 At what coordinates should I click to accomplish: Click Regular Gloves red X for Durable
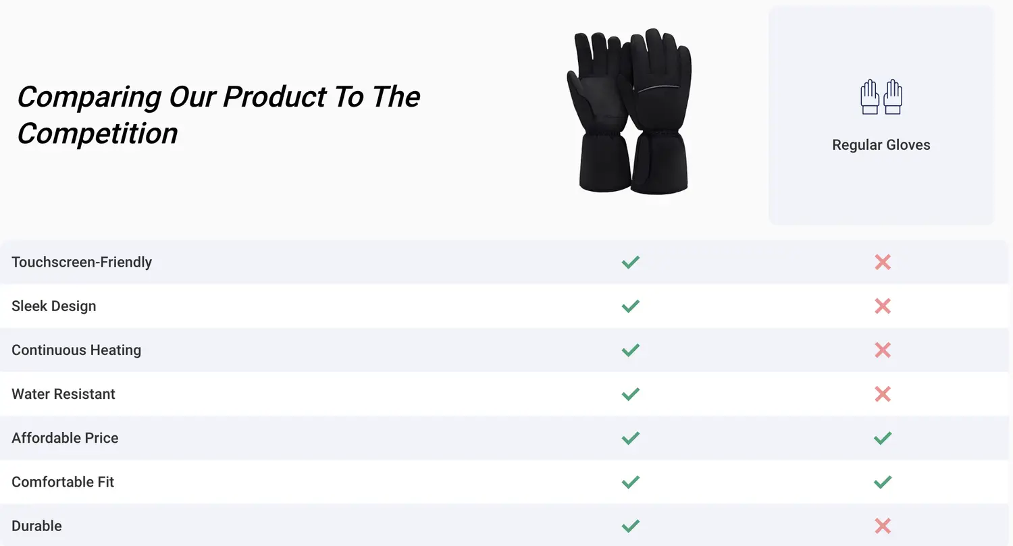tap(882, 526)
